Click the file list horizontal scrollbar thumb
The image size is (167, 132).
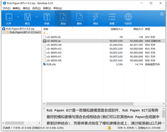90,104
